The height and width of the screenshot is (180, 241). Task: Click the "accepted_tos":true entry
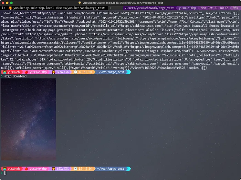point(205,59)
